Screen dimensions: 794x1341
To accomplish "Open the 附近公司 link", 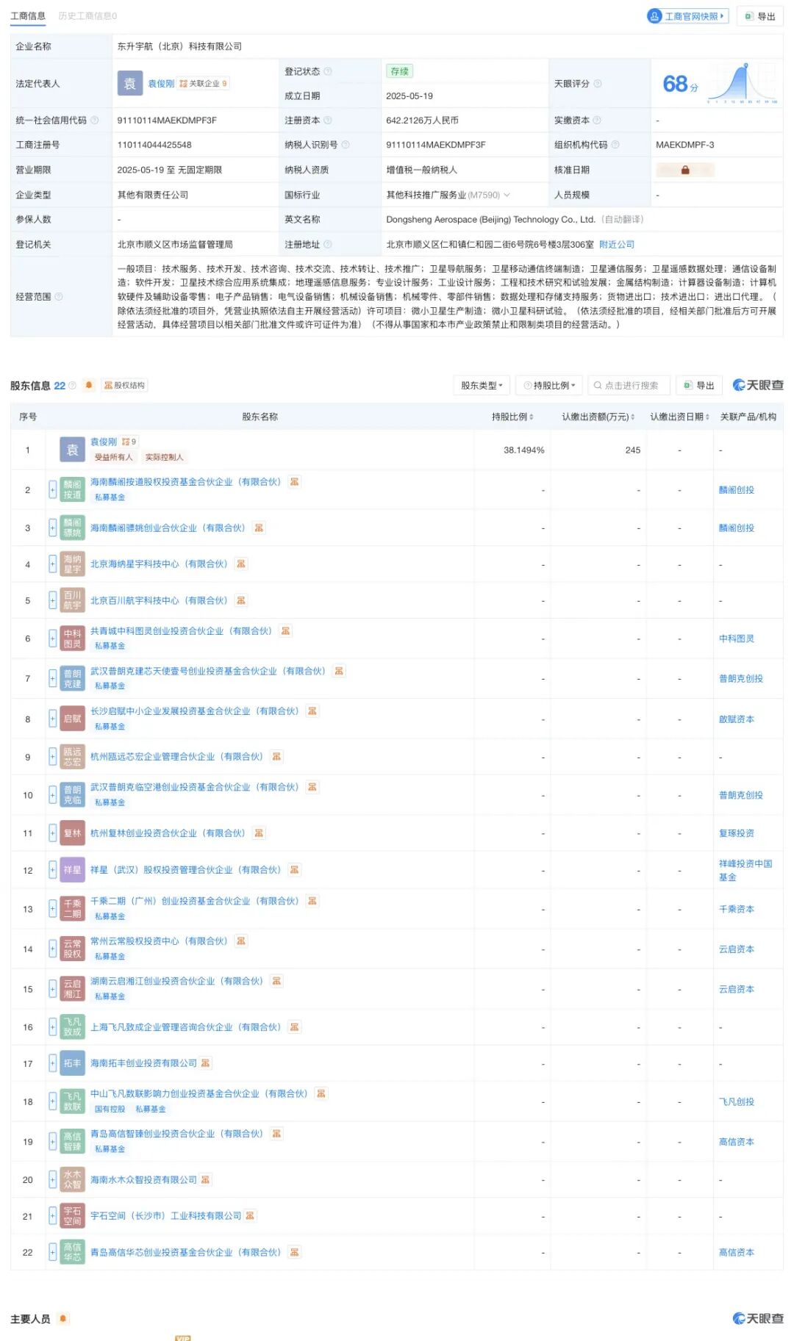I will [616, 244].
